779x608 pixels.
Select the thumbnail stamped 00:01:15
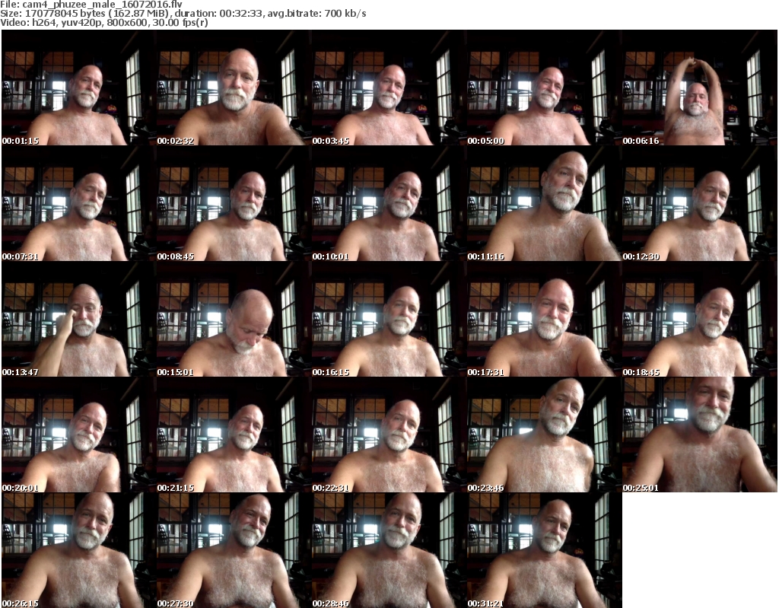pos(78,88)
